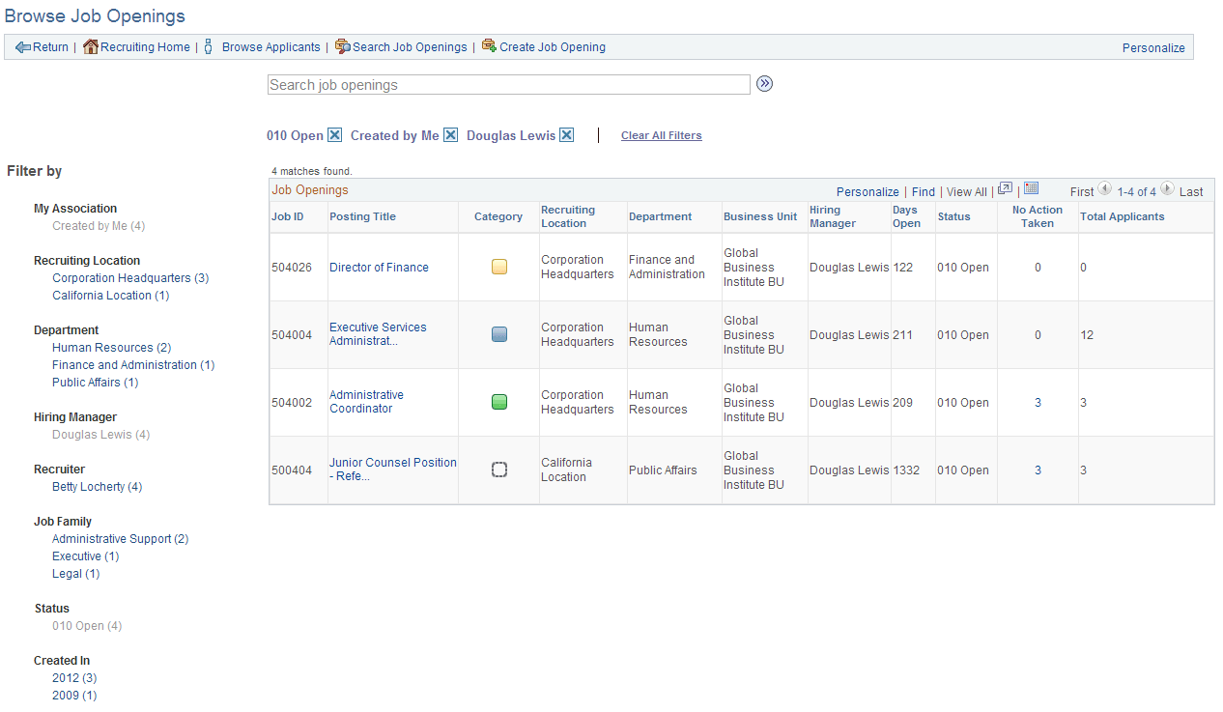
Task: Click the Create Job Opening icon
Action: [x=487, y=46]
